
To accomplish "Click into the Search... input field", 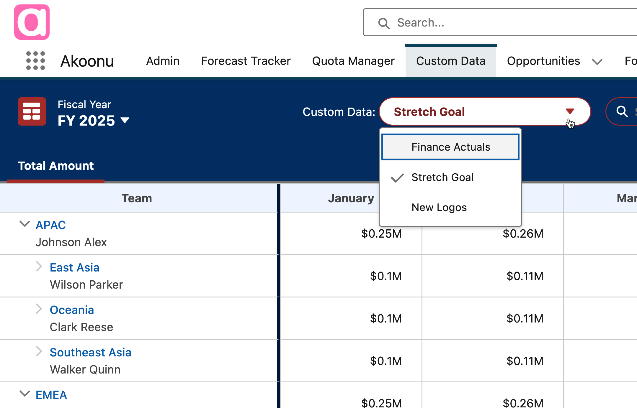I will [x=500, y=22].
